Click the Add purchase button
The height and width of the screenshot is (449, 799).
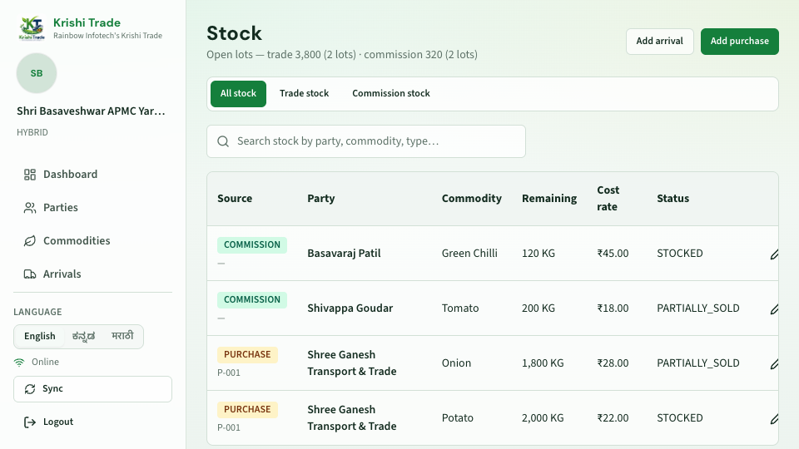coord(739,42)
